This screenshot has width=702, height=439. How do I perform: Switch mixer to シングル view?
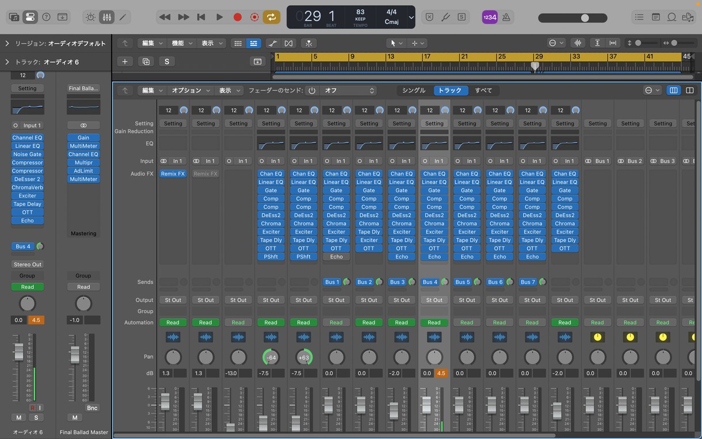tap(414, 90)
